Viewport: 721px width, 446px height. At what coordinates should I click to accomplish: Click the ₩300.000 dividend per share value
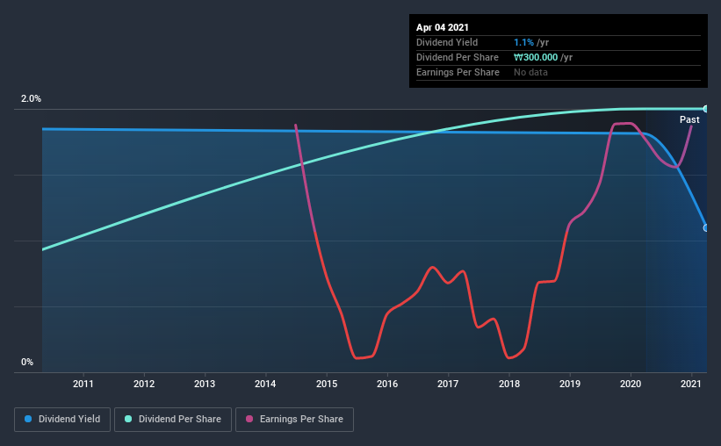tap(536, 57)
